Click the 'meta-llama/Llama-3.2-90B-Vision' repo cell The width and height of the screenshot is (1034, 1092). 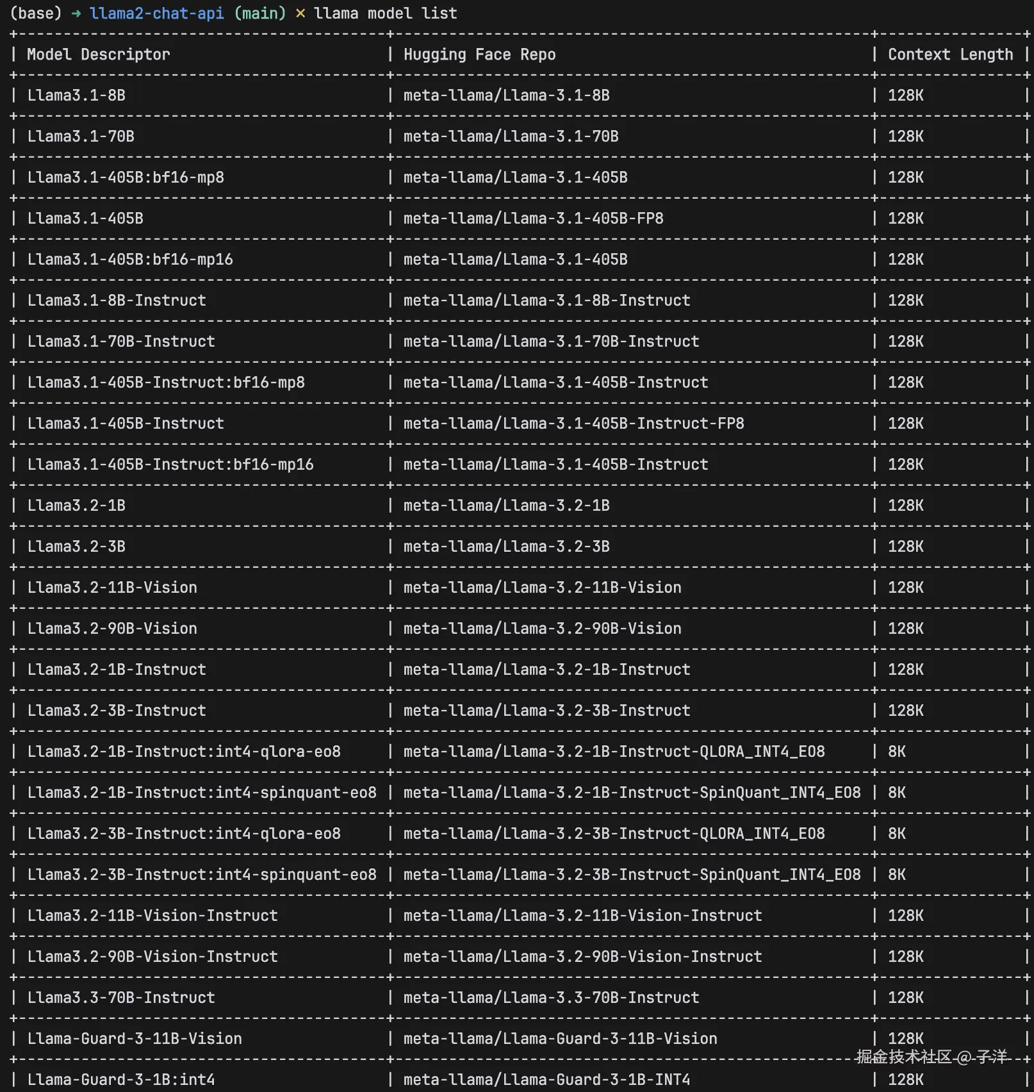tap(542, 629)
